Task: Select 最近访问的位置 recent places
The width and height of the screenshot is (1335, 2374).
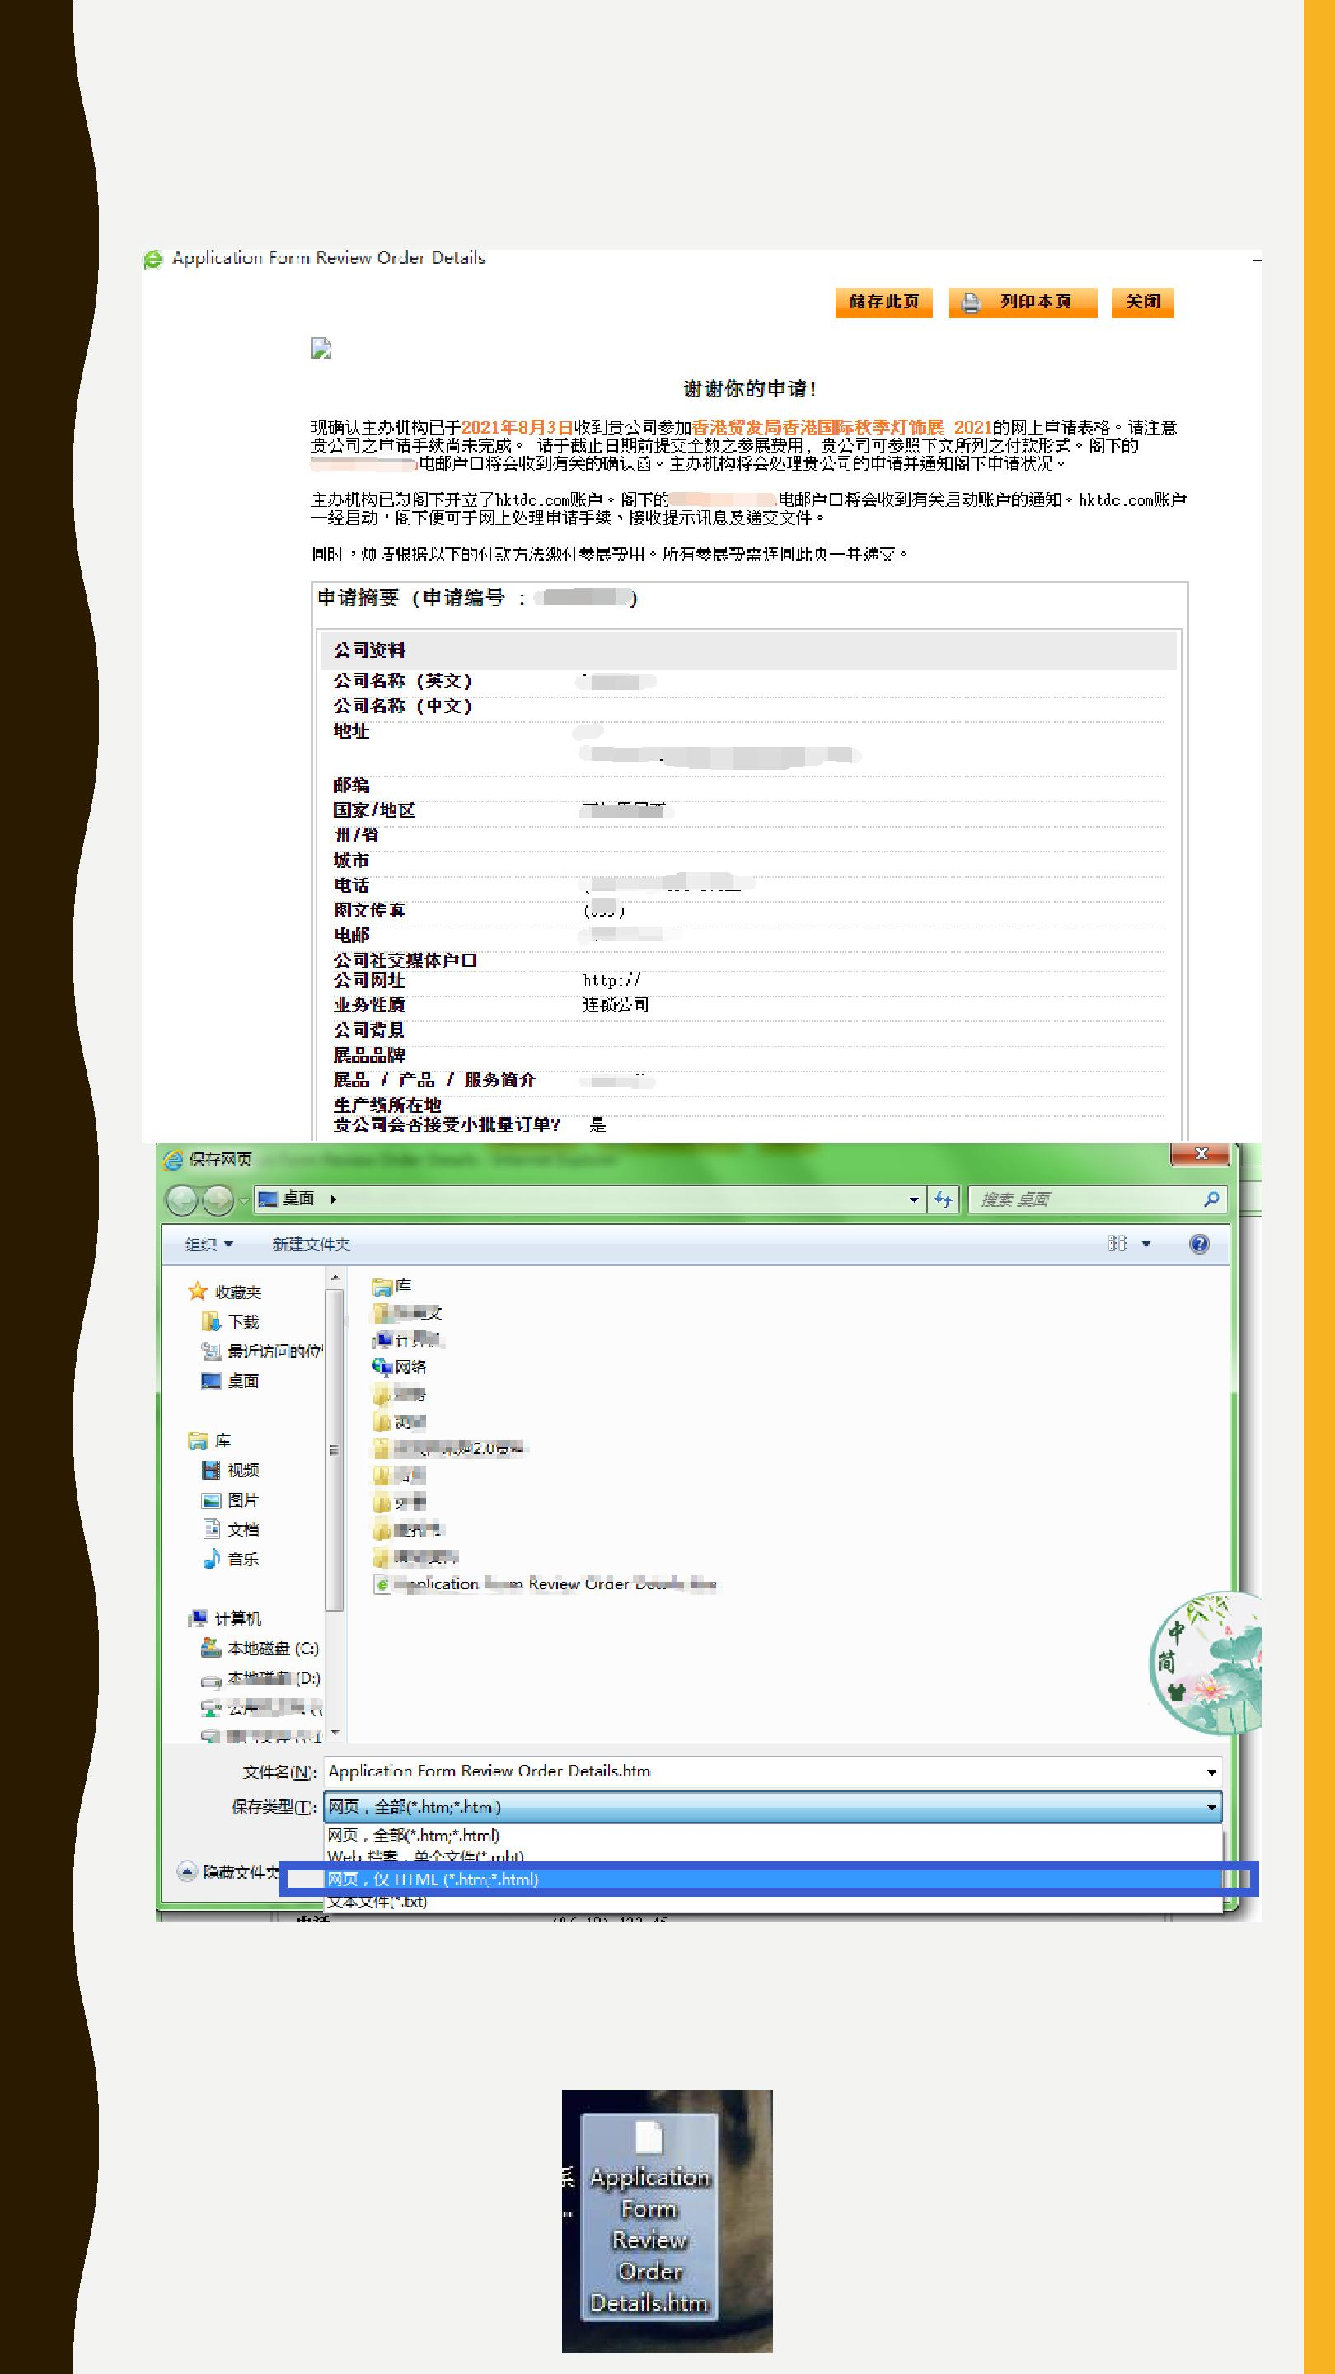Action: (x=262, y=1351)
